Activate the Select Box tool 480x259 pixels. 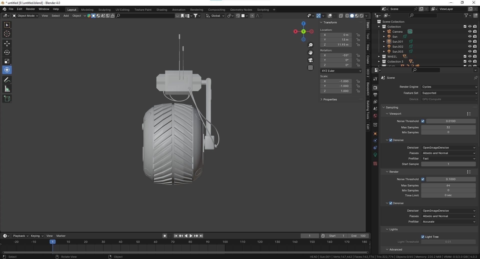[7, 25]
